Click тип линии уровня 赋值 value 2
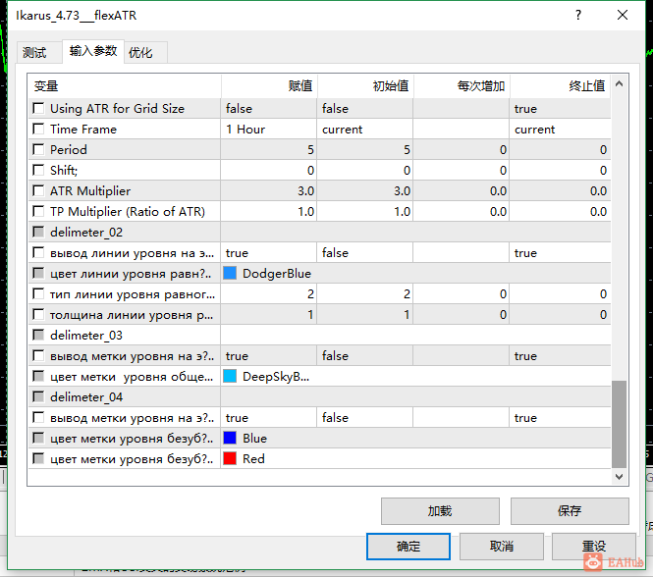The height and width of the screenshot is (577, 653). click(x=269, y=294)
